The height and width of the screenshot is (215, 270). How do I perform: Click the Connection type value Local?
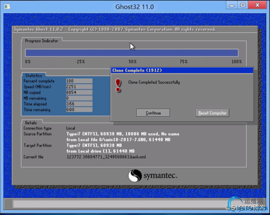click(71, 128)
